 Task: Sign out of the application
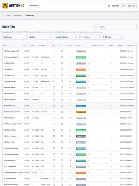click(x=129, y=6)
